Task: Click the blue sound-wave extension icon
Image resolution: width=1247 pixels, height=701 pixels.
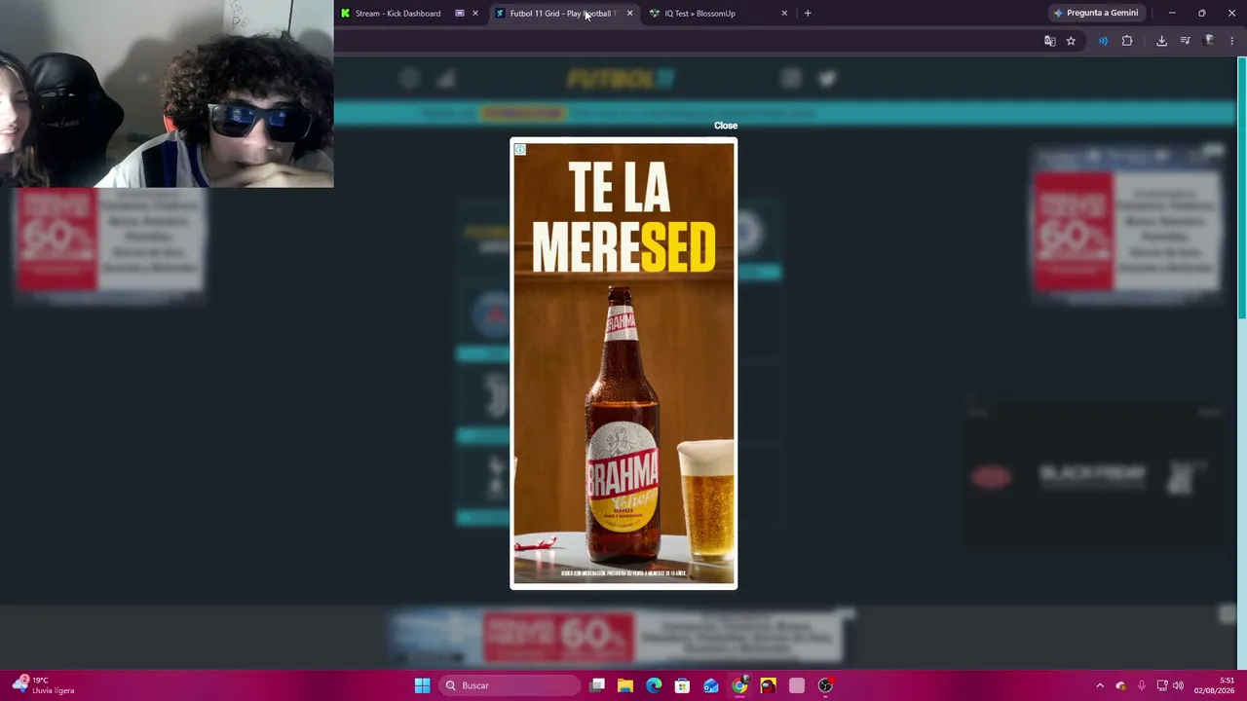Action: click(1103, 41)
